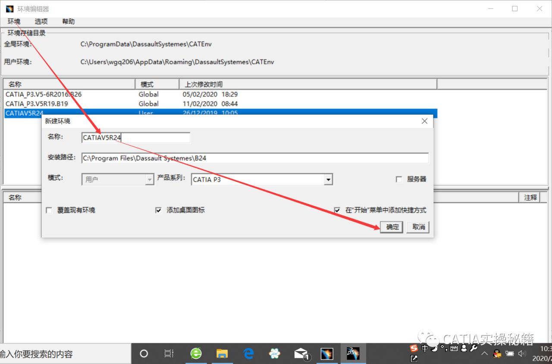
Task: Expand the 产品系列 CATIA P3 dropdown
Action: click(328, 179)
